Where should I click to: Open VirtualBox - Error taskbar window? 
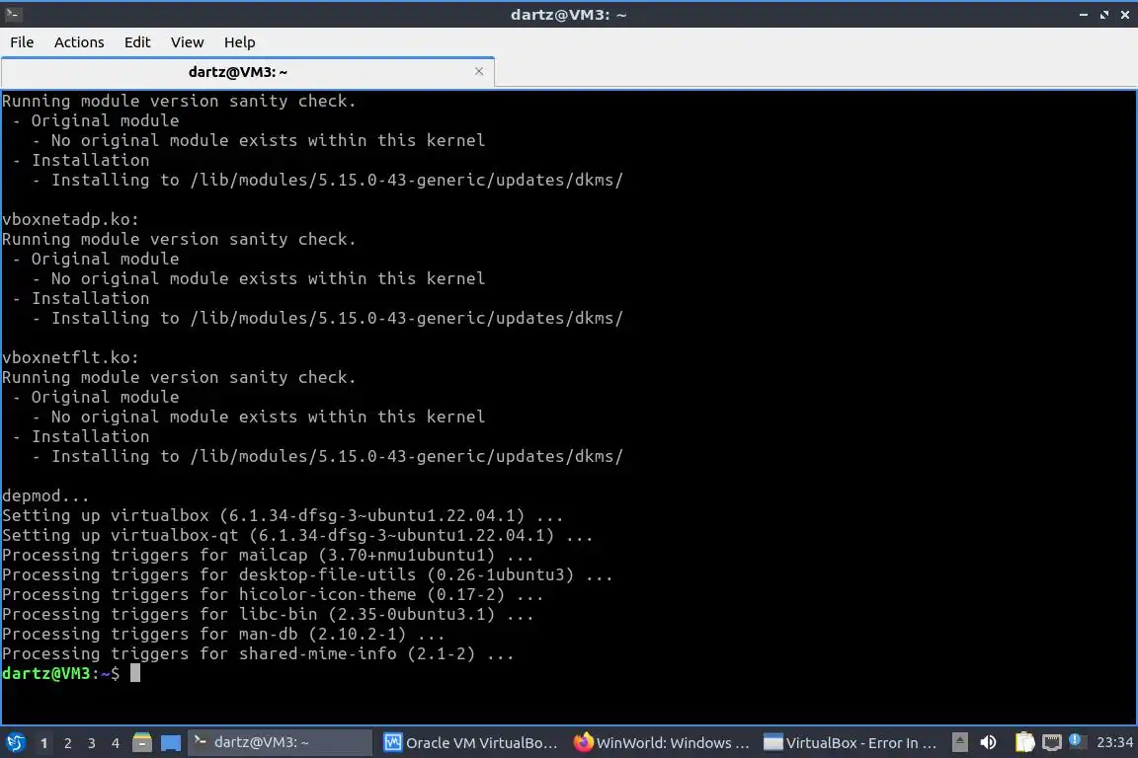click(x=851, y=743)
